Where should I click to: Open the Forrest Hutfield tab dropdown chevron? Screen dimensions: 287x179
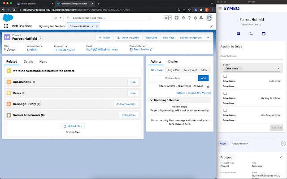click(92, 26)
